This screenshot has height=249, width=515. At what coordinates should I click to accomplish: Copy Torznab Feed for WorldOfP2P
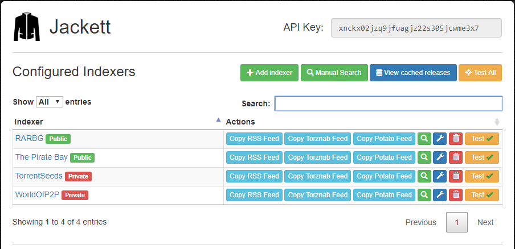coord(318,195)
